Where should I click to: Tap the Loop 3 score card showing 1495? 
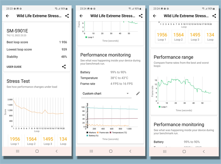coord(48,141)
